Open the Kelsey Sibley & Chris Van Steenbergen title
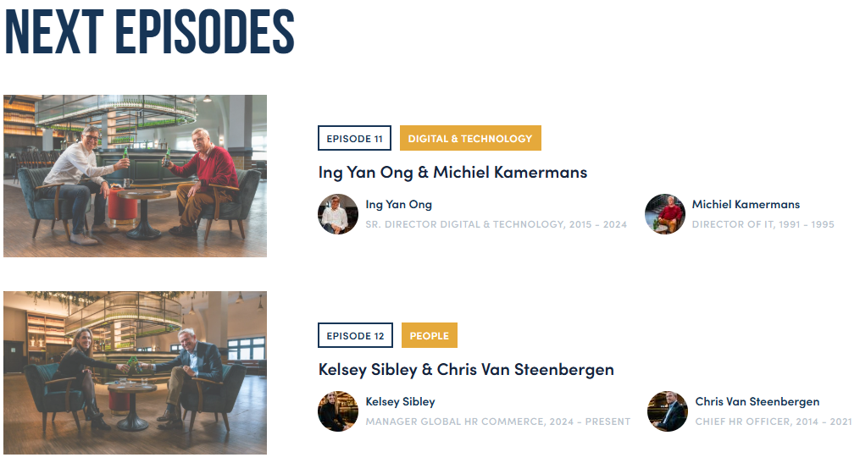 pos(466,369)
